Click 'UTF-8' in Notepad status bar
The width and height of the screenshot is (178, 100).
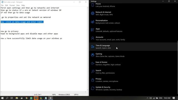(76, 94)
